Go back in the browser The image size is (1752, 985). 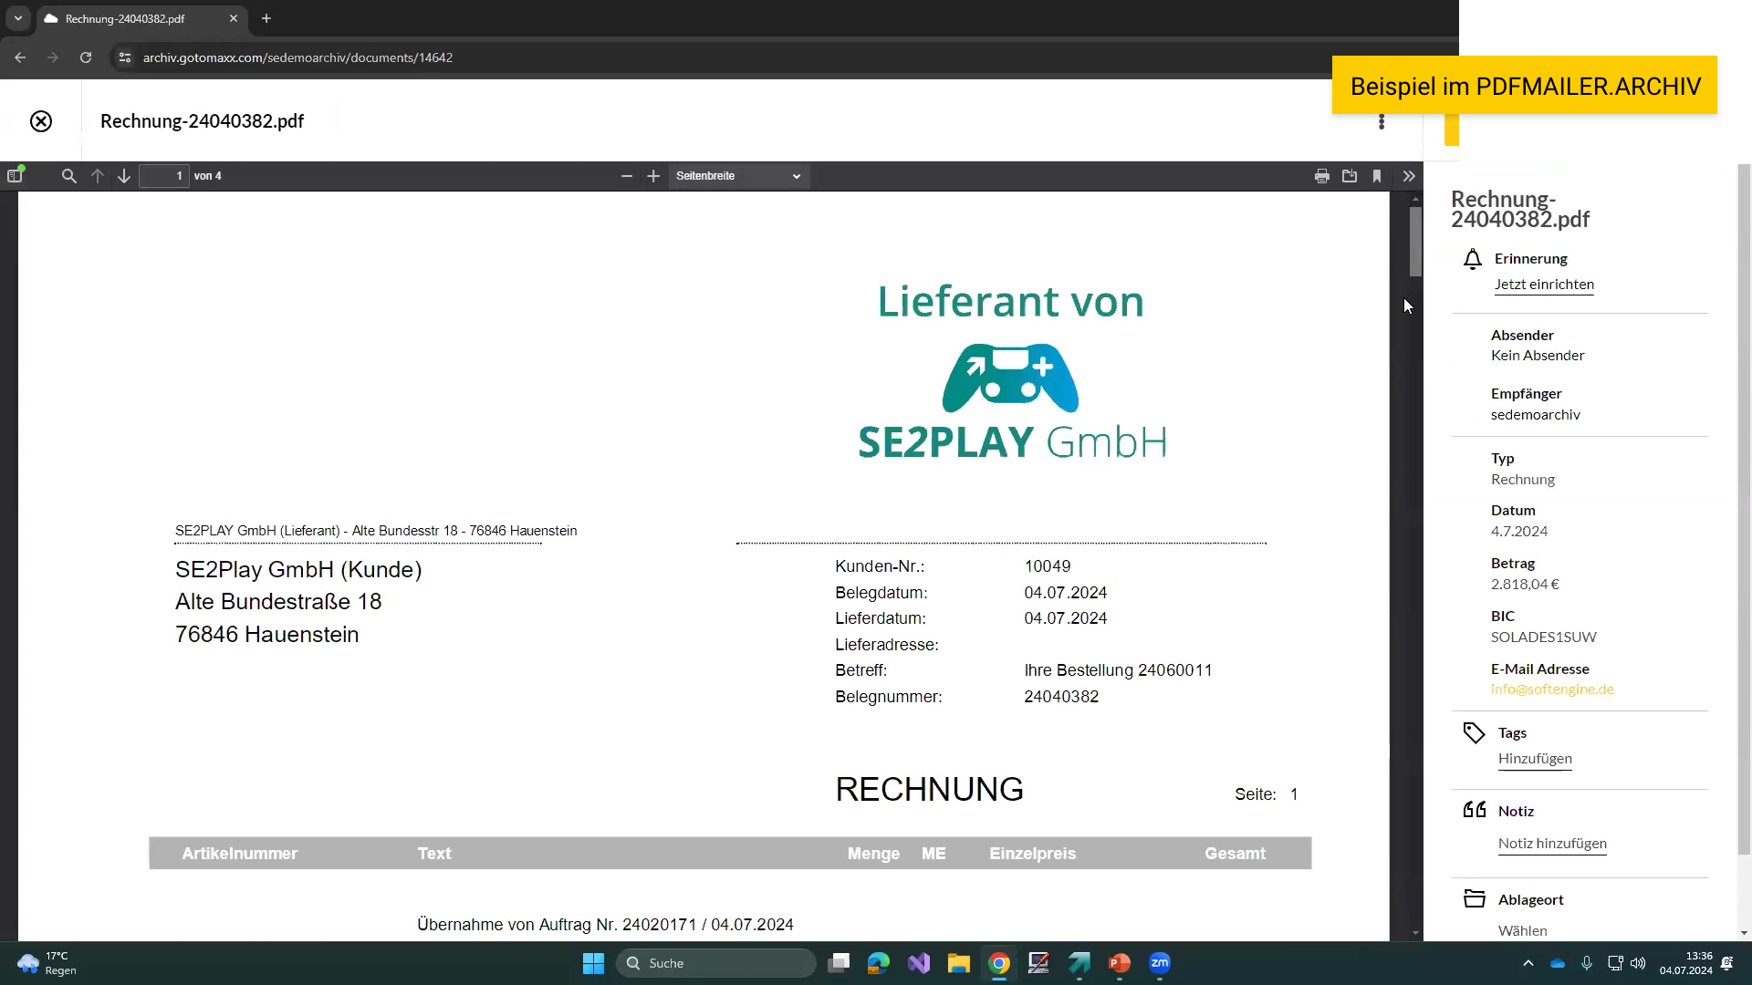(x=20, y=57)
